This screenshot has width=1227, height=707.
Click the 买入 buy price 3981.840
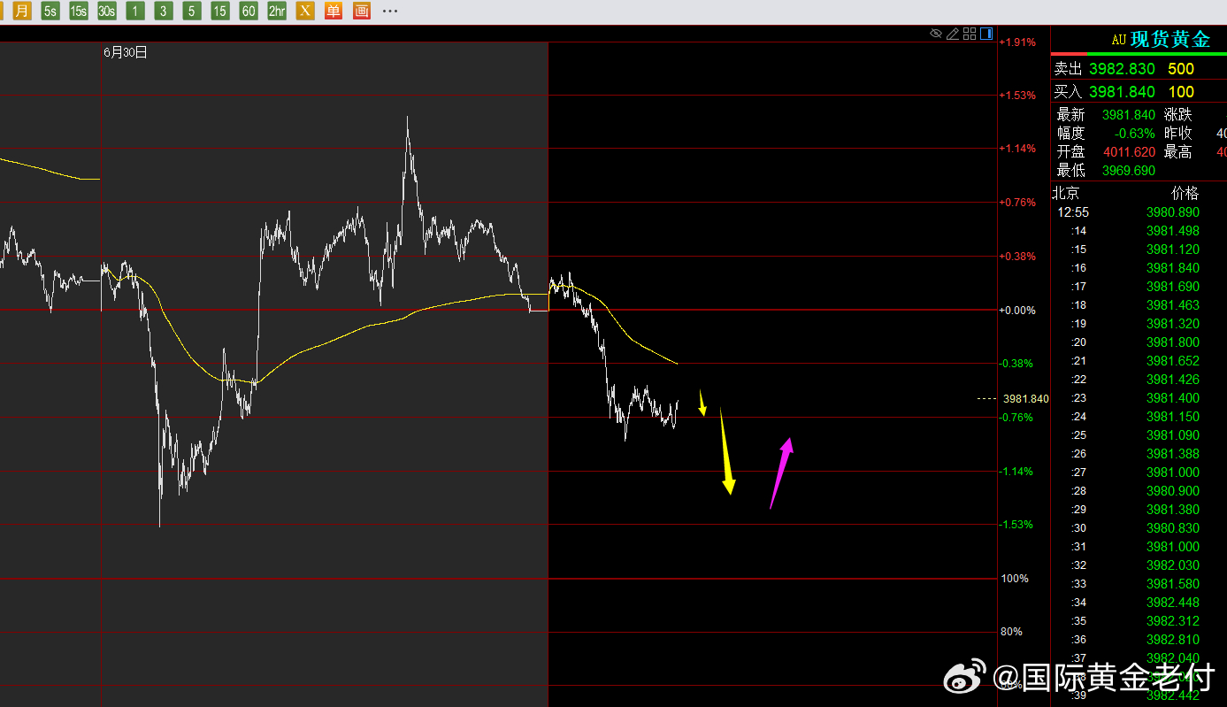click(1122, 92)
